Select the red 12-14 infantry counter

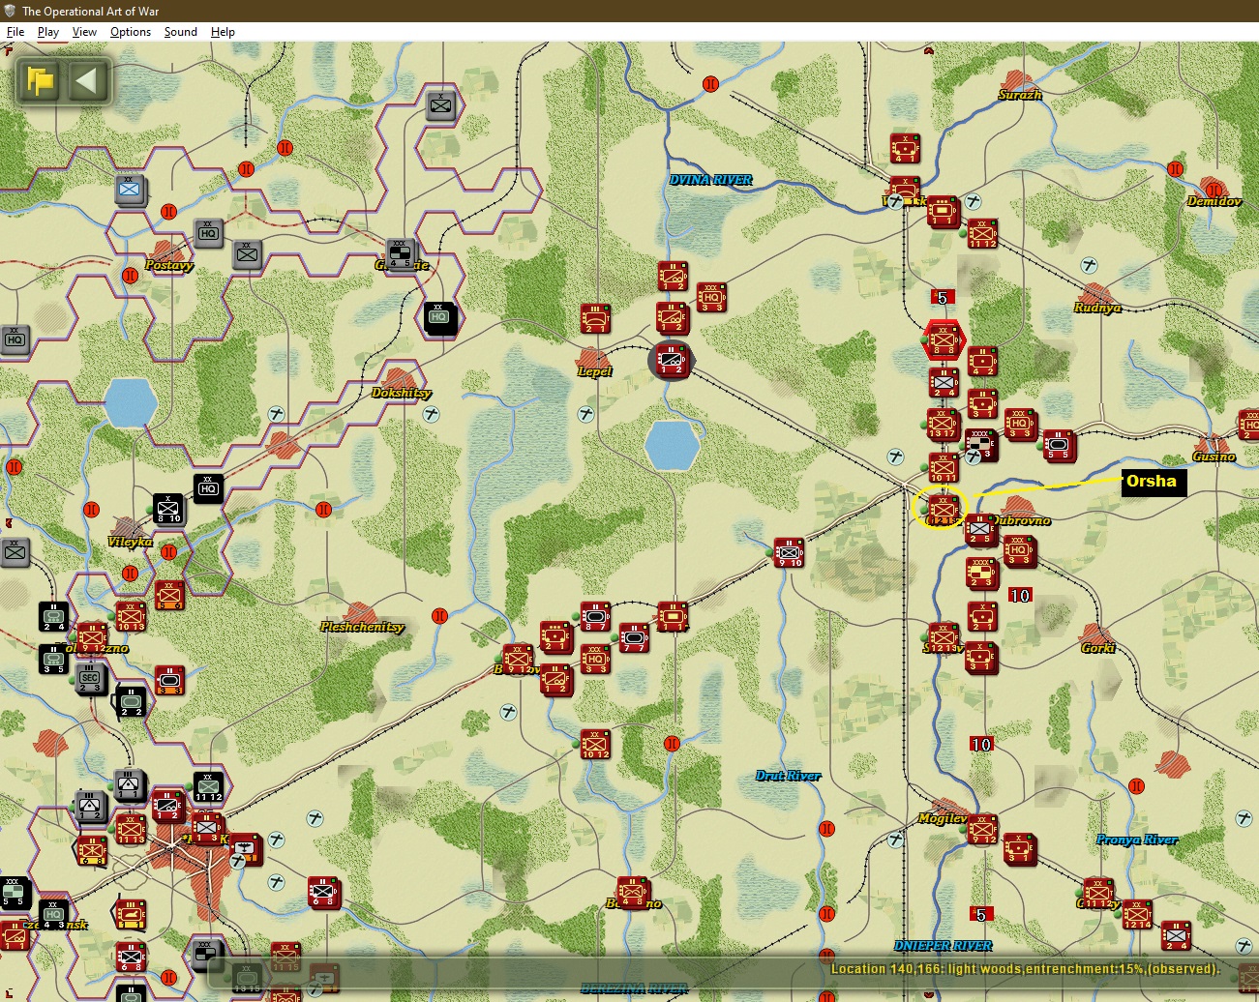point(1137,914)
